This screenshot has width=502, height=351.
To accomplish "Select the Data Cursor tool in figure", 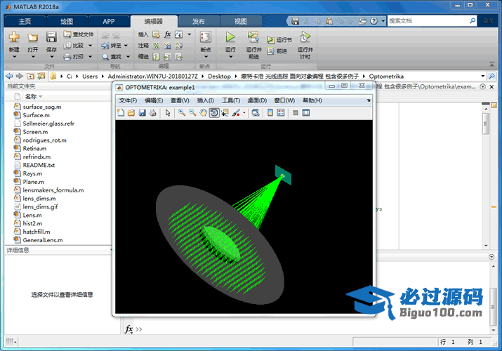I will click(225, 112).
